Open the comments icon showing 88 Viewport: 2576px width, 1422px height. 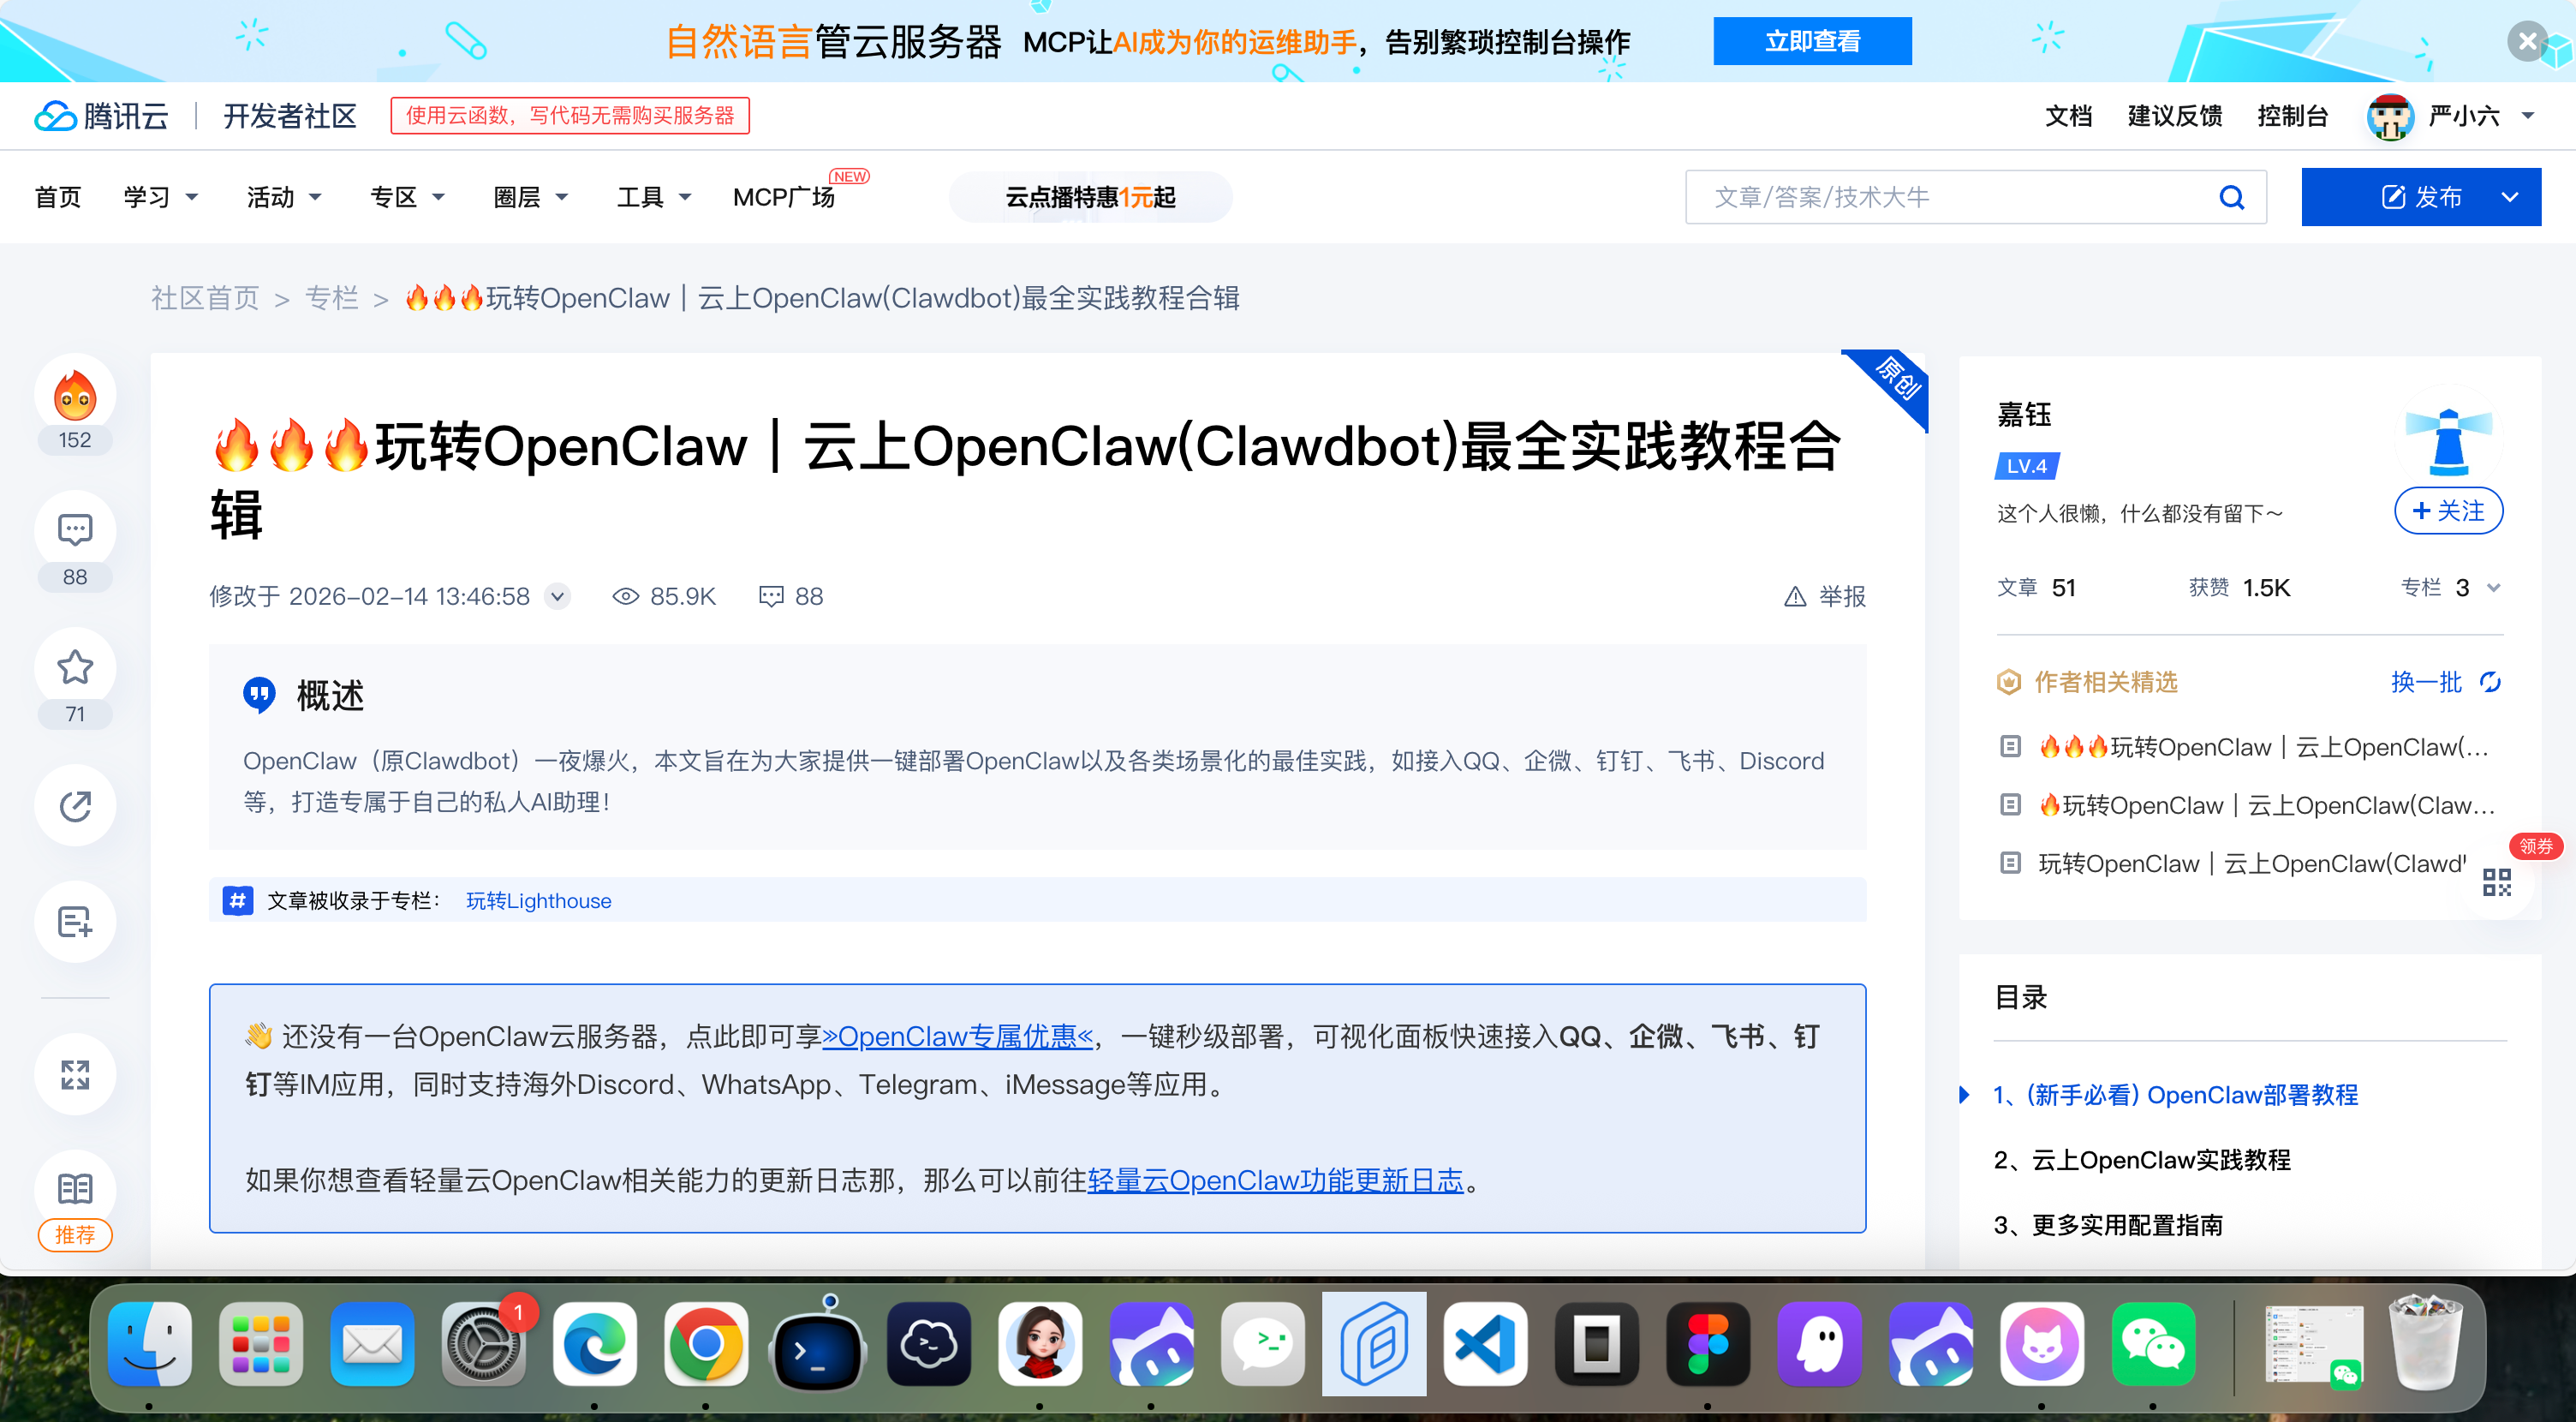[x=75, y=531]
